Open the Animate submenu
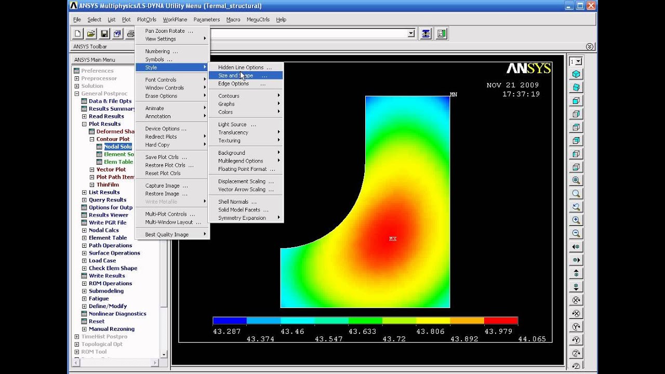The image size is (665, 374). click(172, 108)
